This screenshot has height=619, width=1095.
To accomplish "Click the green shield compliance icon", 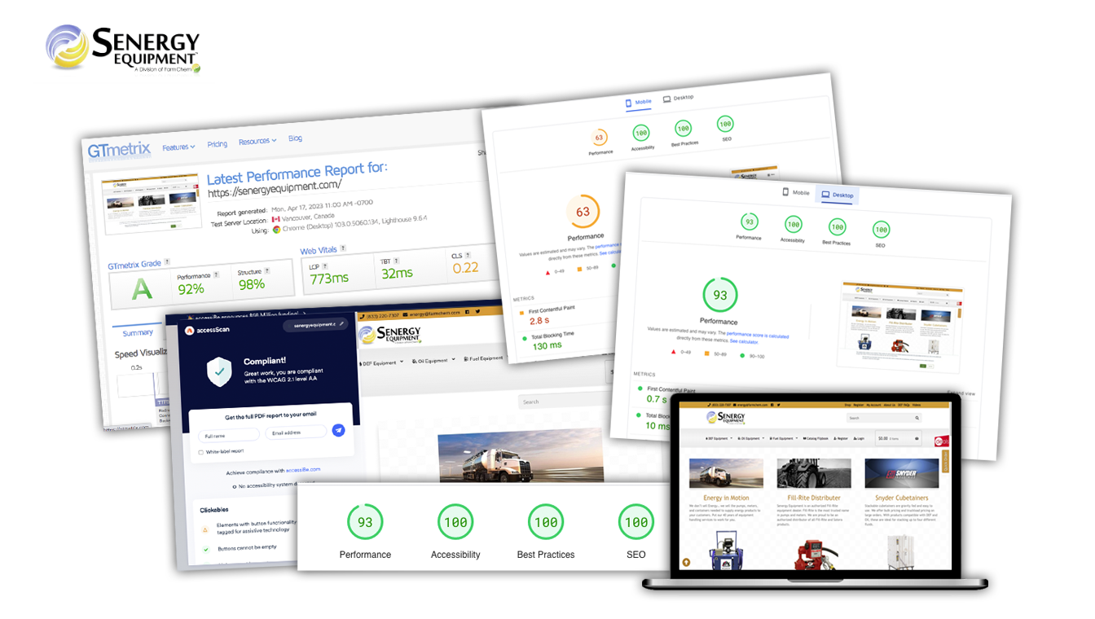I will pos(219,372).
